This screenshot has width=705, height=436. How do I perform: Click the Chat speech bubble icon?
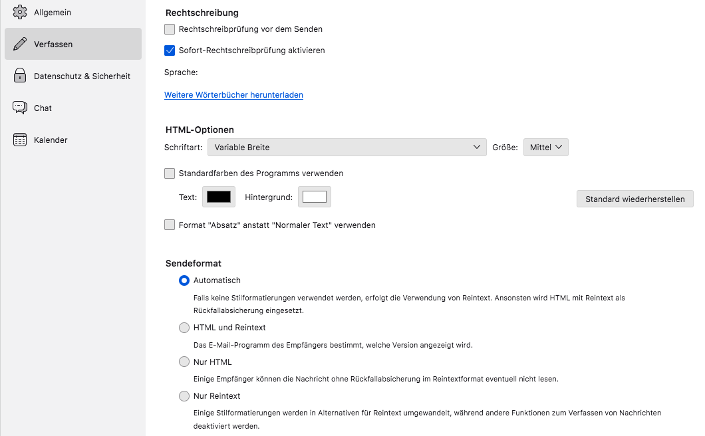click(20, 108)
